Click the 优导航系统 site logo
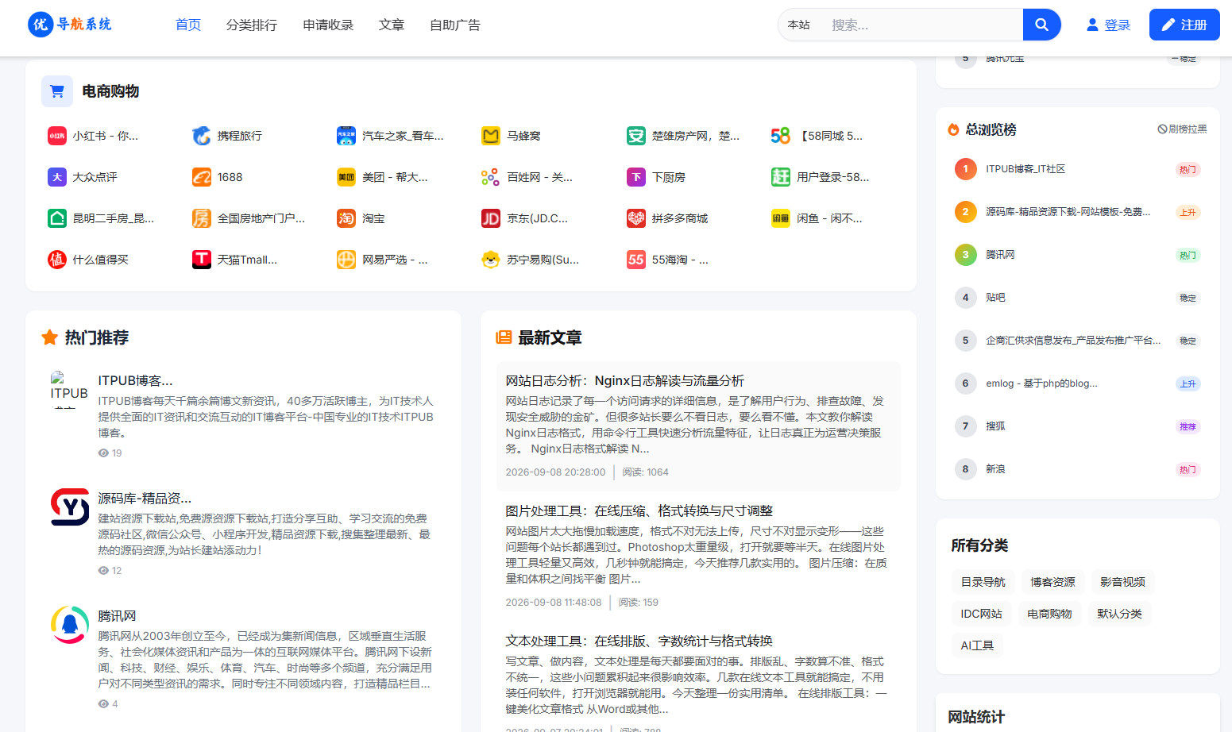The width and height of the screenshot is (1232, 732). click(x=70, y=25)
